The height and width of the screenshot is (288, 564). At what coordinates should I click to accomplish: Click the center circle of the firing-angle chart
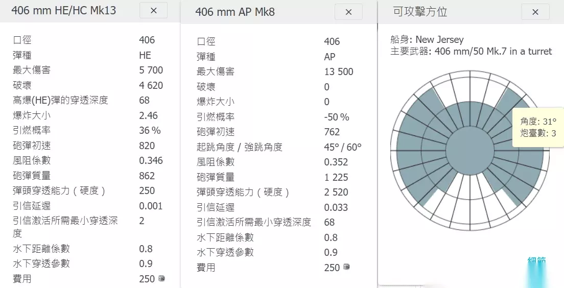470,150
